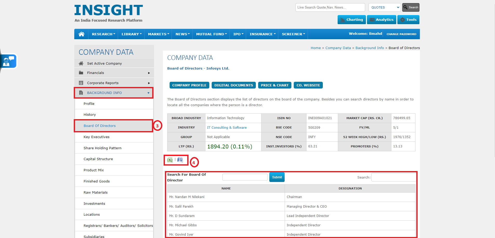Click Company Data breadcrumb link
This screenshot has width=495, height=238.
point(338,48)
